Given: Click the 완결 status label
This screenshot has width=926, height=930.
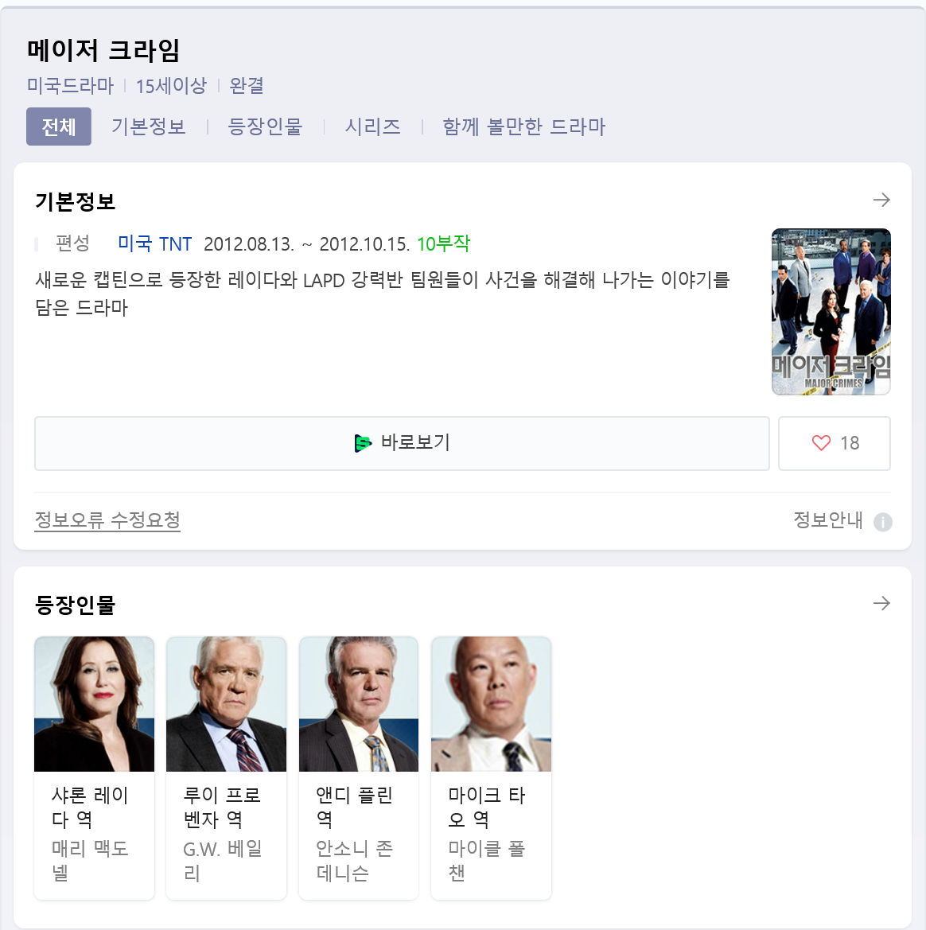Looking at the screenshot, I should 247,86.
